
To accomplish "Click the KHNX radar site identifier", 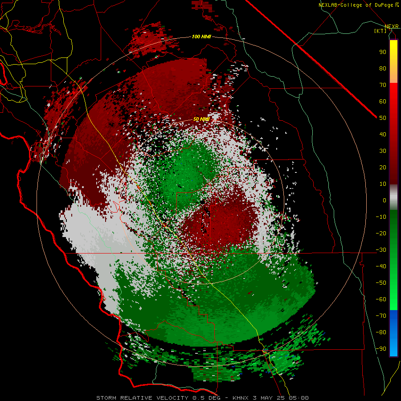I will point(241,398).
